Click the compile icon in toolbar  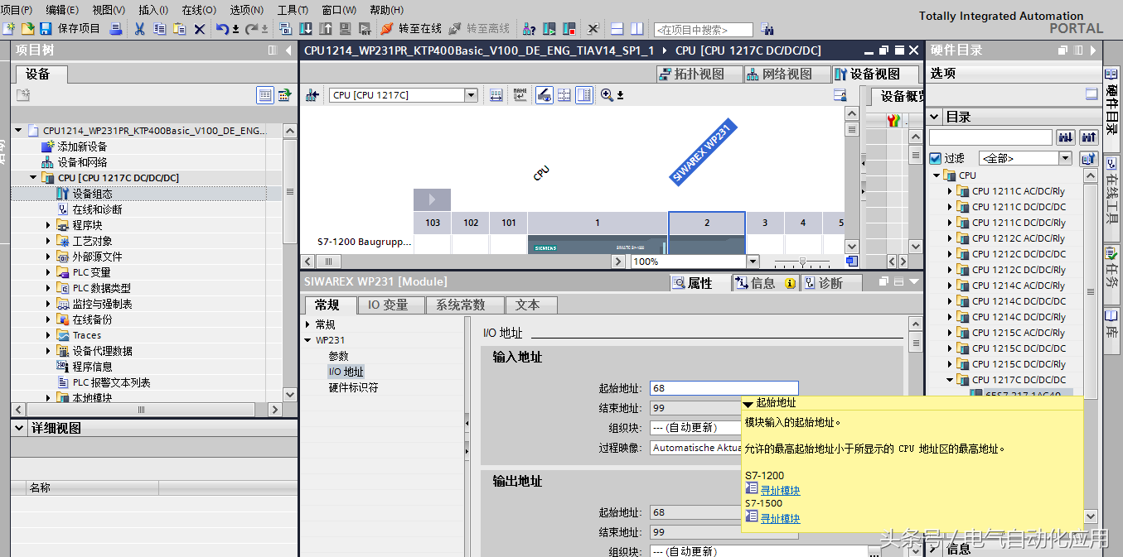(x=286, y=29)
